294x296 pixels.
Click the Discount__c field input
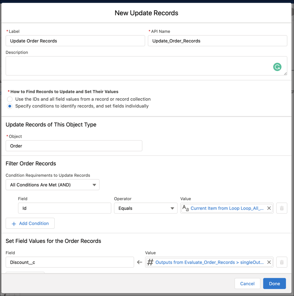tap(70, 262)
